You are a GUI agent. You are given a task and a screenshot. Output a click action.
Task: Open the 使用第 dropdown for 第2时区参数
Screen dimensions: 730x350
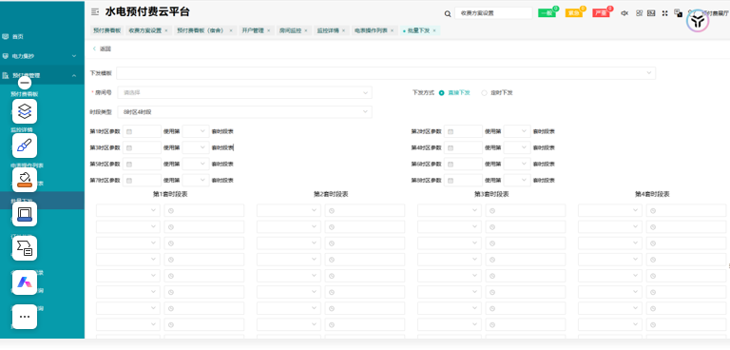(x=517, y=131)
